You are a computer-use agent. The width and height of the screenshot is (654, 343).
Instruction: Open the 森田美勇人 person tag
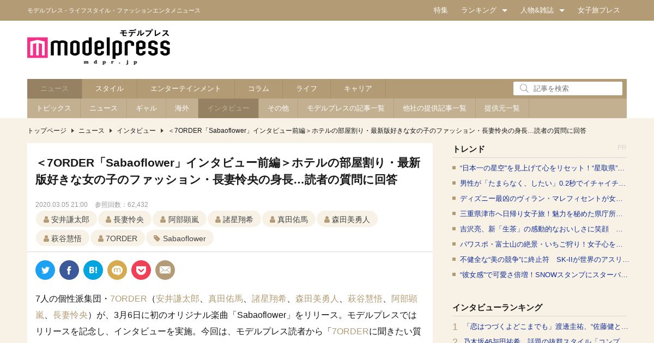(347, 219)
